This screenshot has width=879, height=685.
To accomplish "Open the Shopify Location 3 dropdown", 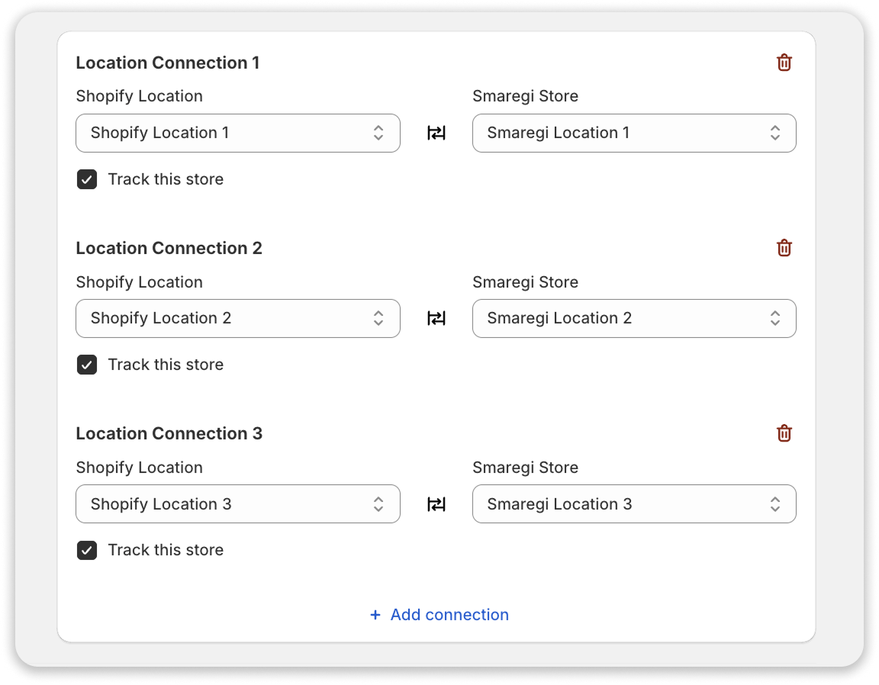I will click(237, 503).
